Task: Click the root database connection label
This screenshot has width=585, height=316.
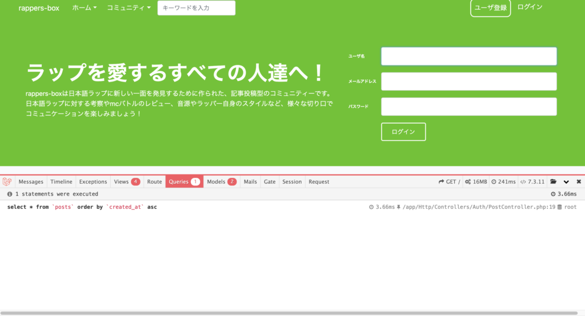Action: [567, 207]
